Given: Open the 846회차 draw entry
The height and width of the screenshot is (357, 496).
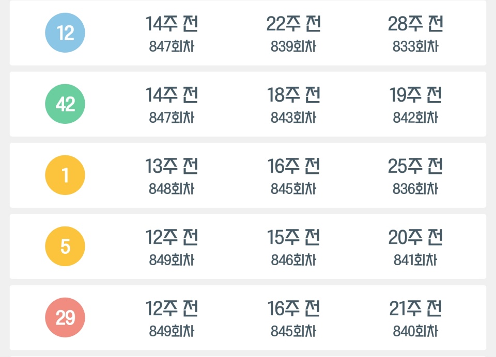Looking at the screenshot, I should (x=293, y=261).
